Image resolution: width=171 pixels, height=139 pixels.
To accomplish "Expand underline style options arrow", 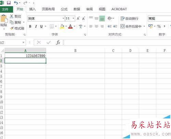I will point(45,26).
